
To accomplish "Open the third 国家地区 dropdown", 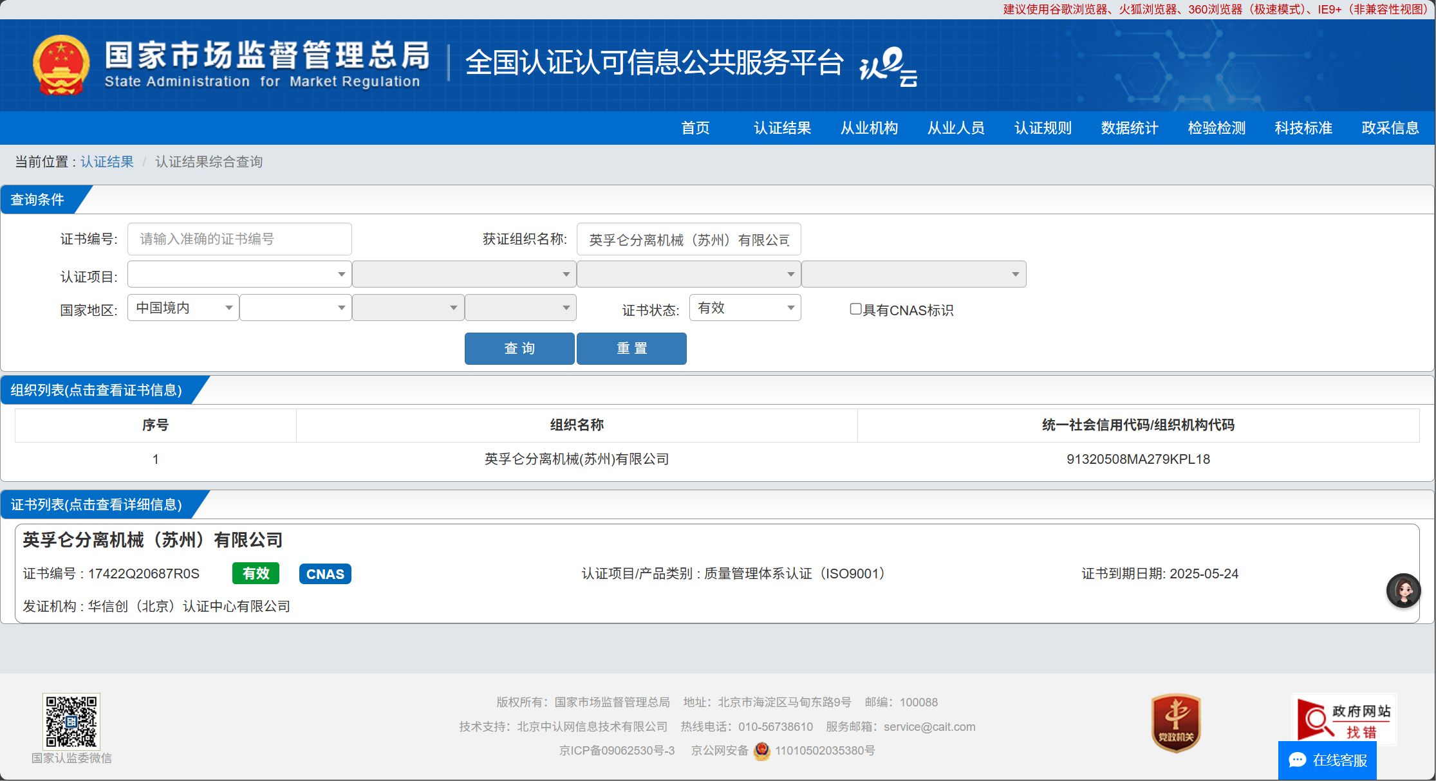I will pyautogui.click(x=408, y=308).
